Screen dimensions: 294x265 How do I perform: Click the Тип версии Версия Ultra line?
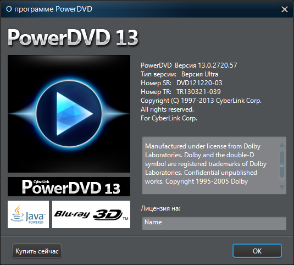click(x=180, y=74)
